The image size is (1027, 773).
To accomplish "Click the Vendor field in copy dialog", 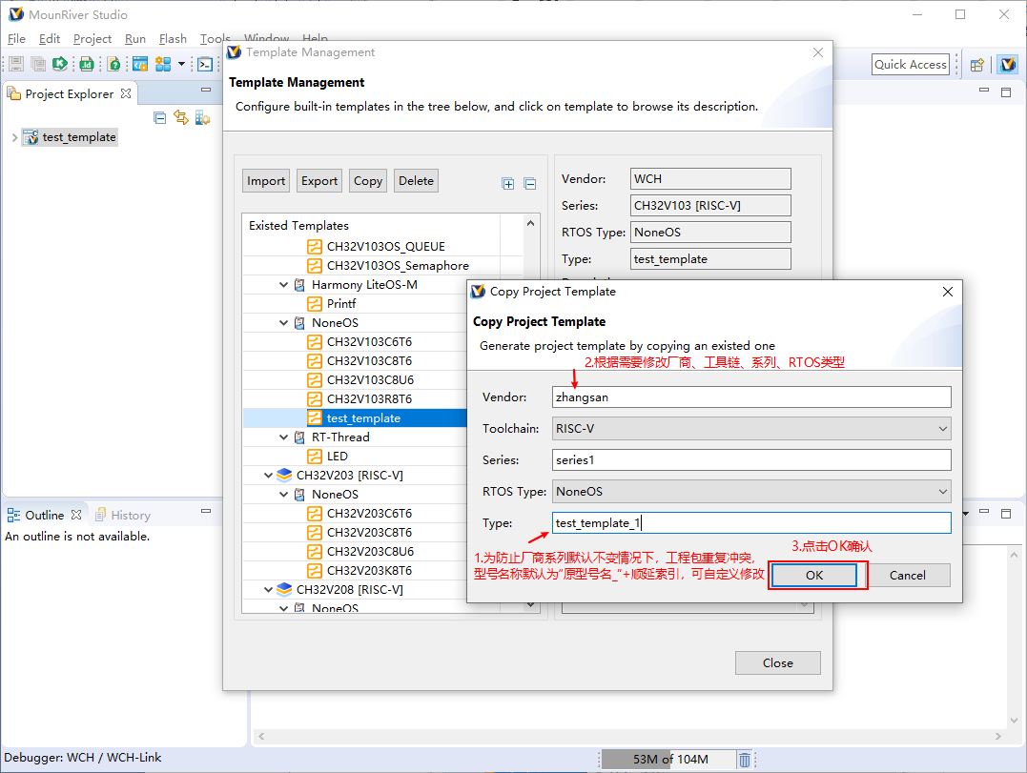I will point(751,397).
